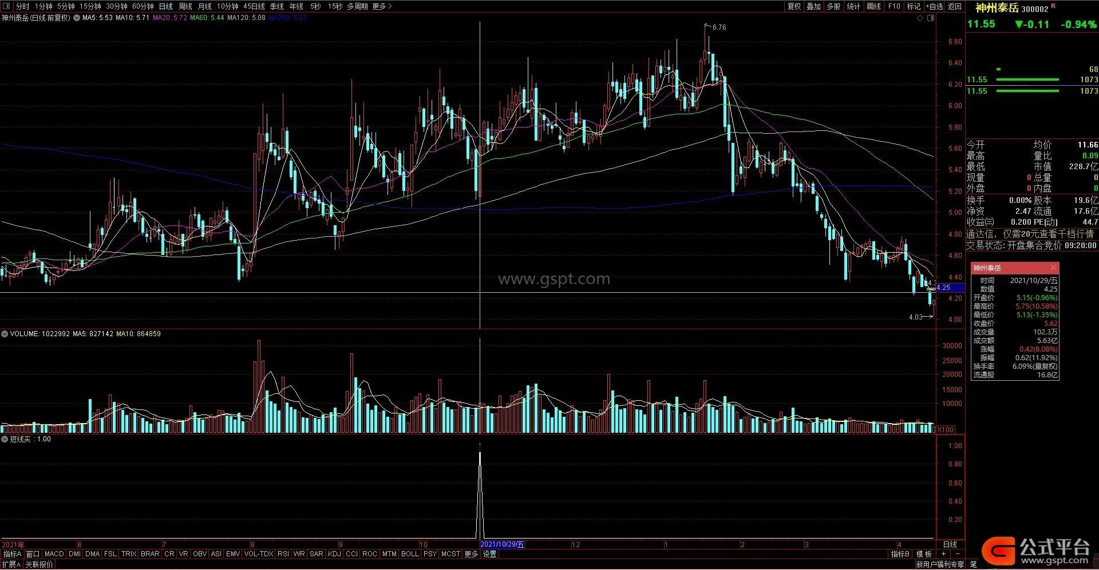Select the 30分钟 period
1099x570 pixels.
[116, 6]
